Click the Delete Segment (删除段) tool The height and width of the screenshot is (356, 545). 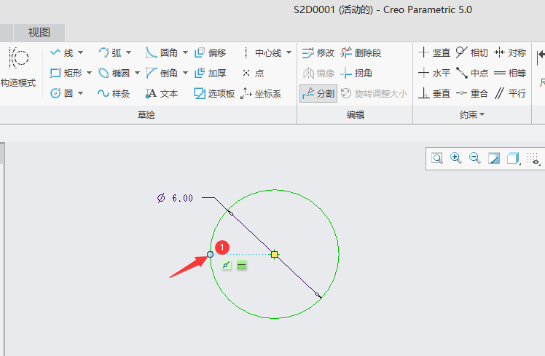coord(361,53)
